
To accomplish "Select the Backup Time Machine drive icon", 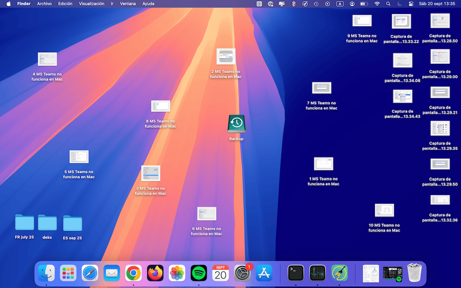I will (x=236, y=124).
